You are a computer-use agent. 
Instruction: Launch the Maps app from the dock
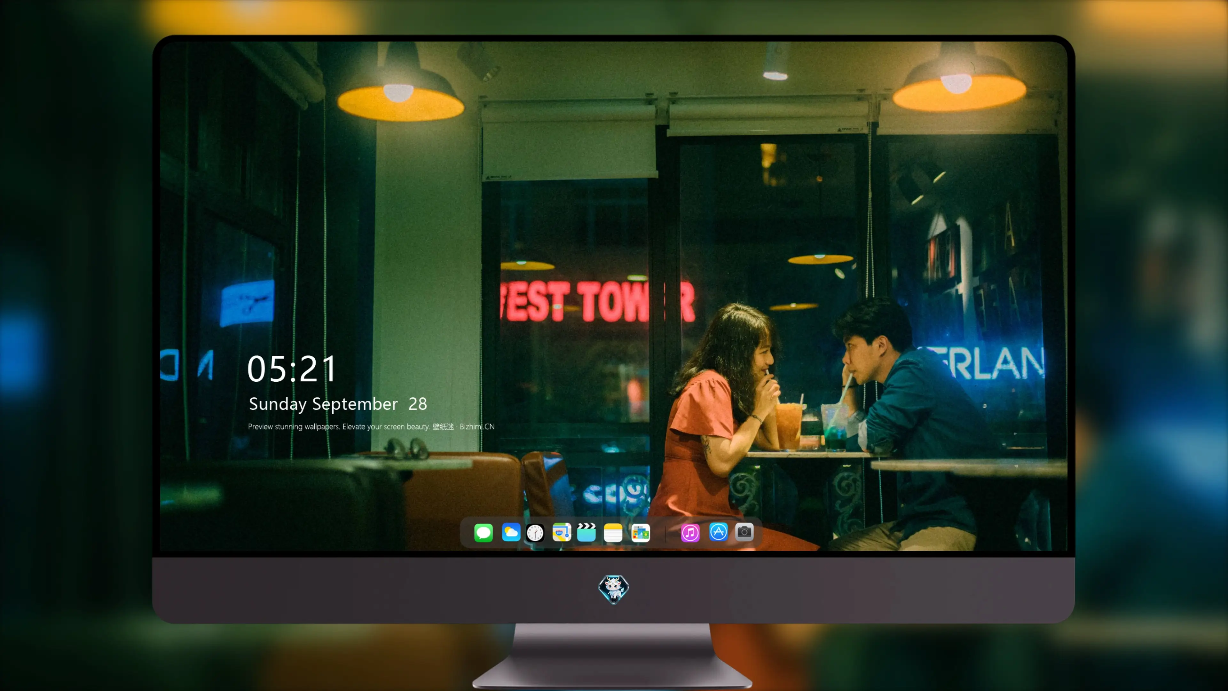tap(562, 532)
